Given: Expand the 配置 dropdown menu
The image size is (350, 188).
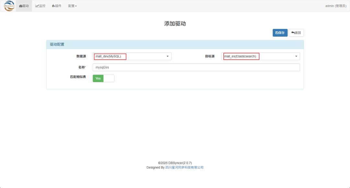Looking at the screenshot, I should (72, 6).
